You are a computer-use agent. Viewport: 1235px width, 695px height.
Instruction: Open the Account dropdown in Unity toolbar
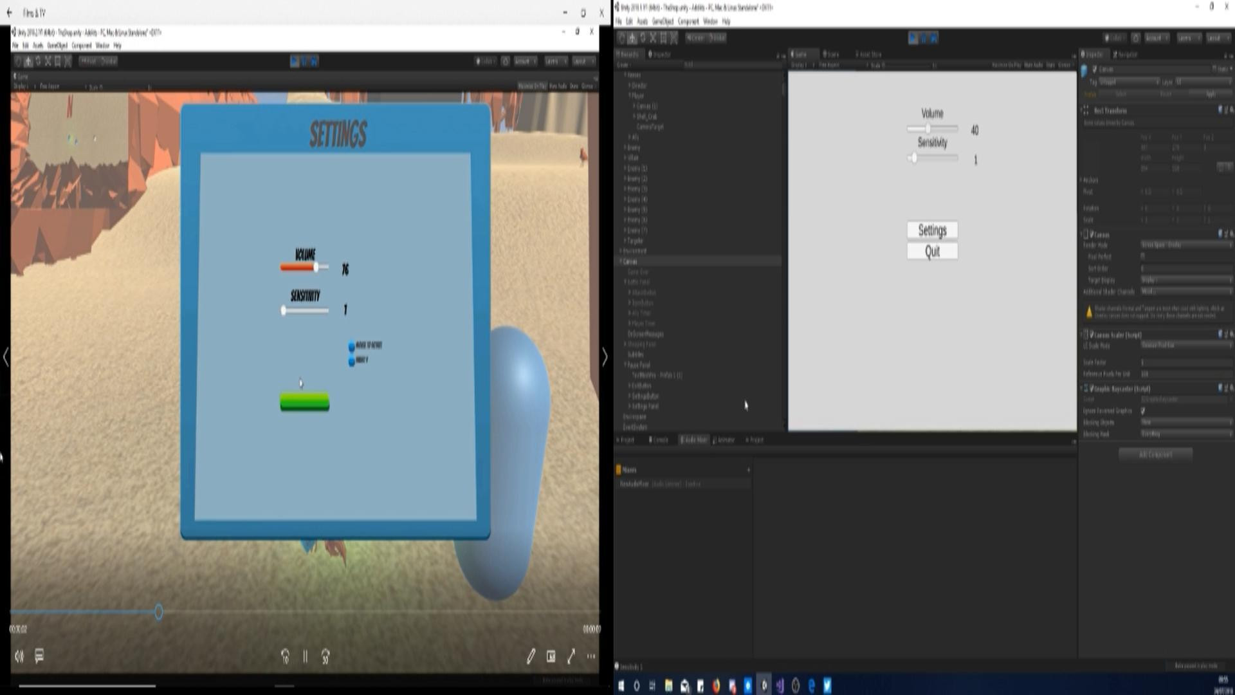tap(1157, 38)
